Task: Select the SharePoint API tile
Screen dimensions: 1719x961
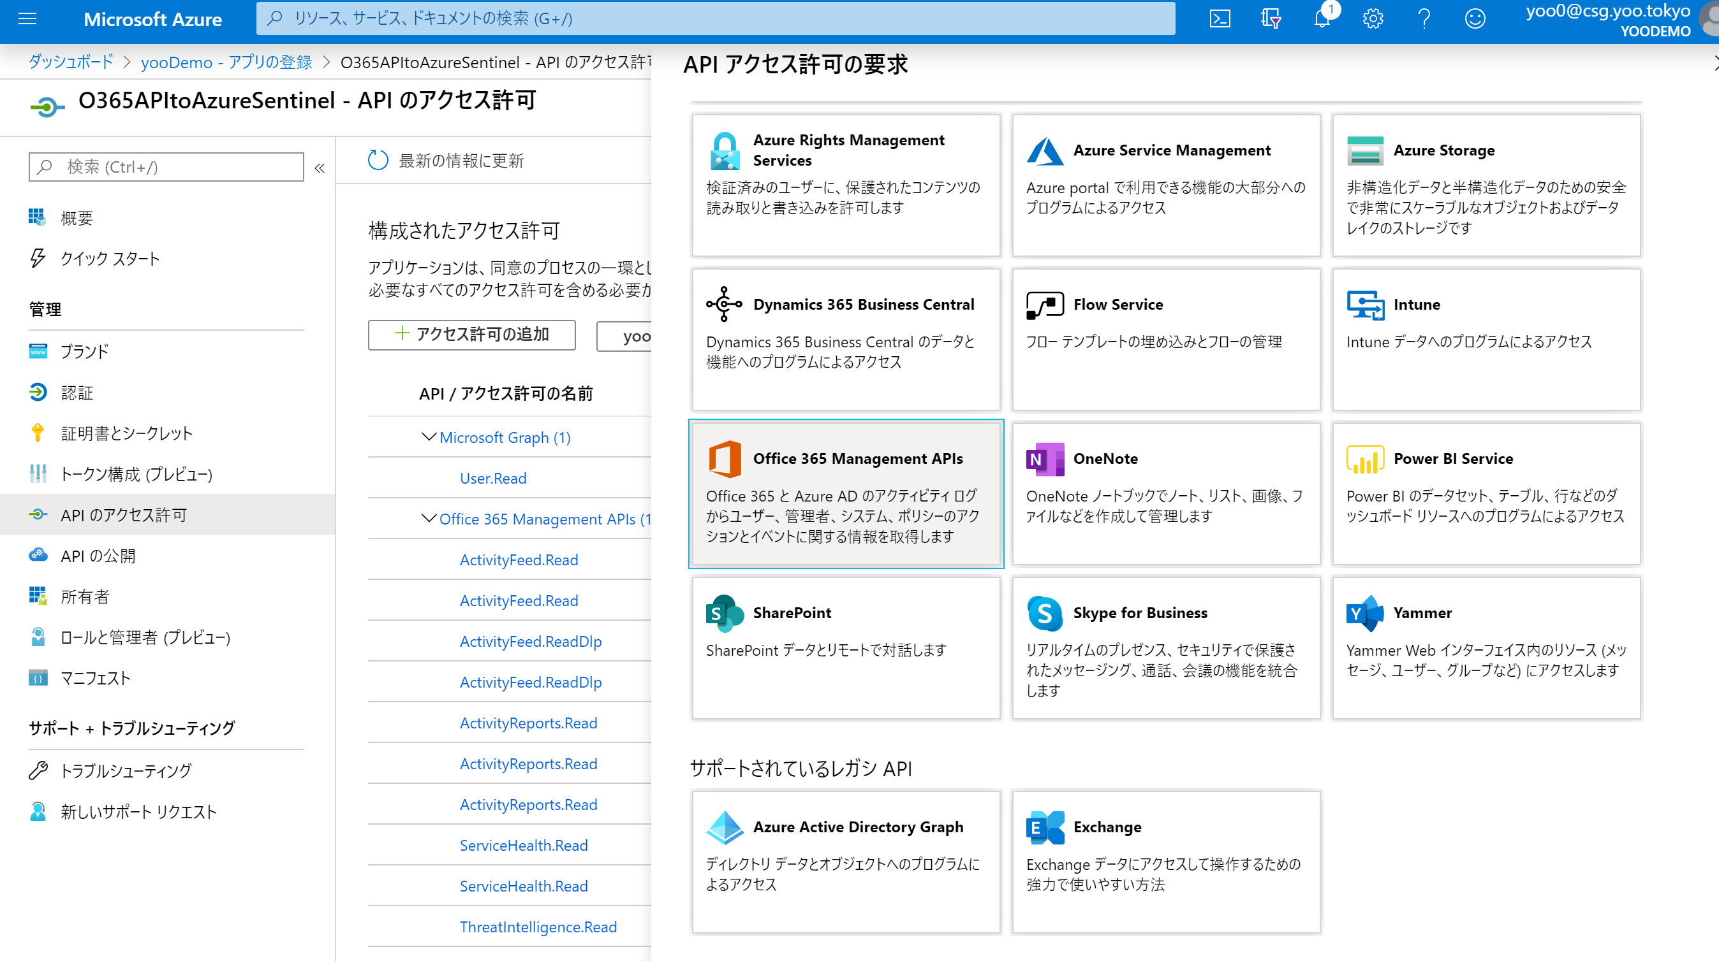Action: pos(845,647)
